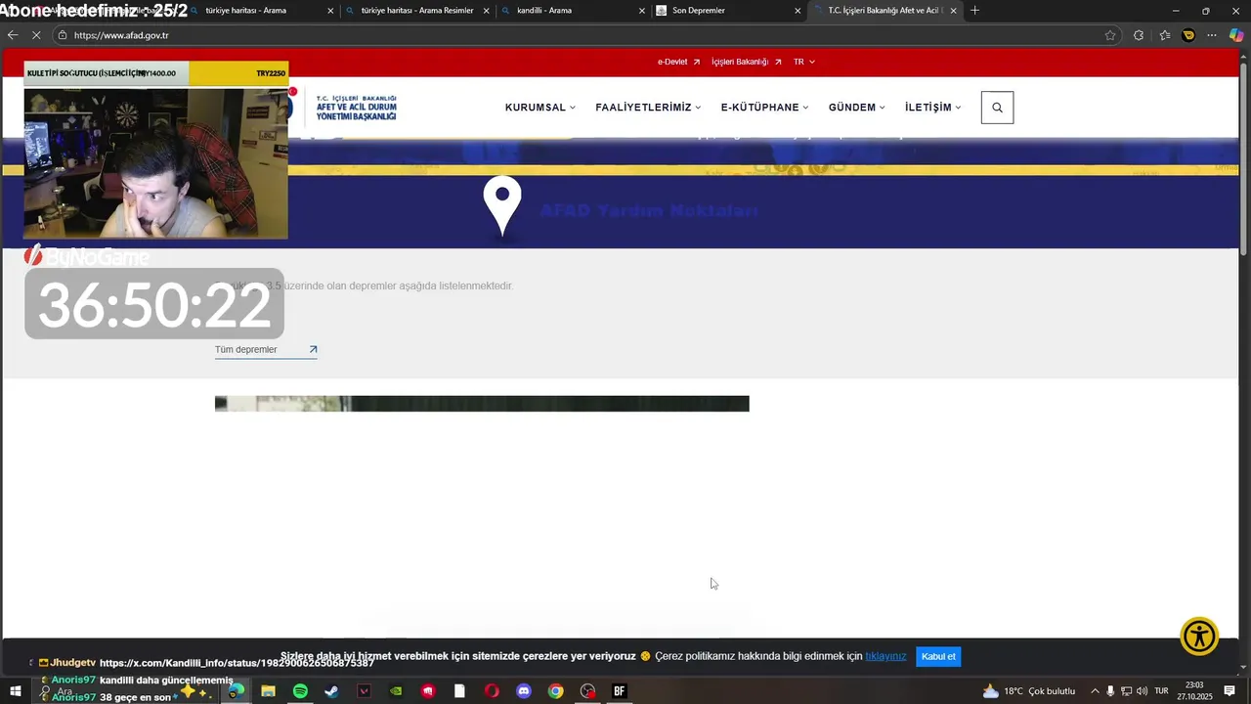The height and width of the screenshot is (704, 1251).
Task: Click the browser back arrow
Action: pyautogui.click(x=12, y=35)
